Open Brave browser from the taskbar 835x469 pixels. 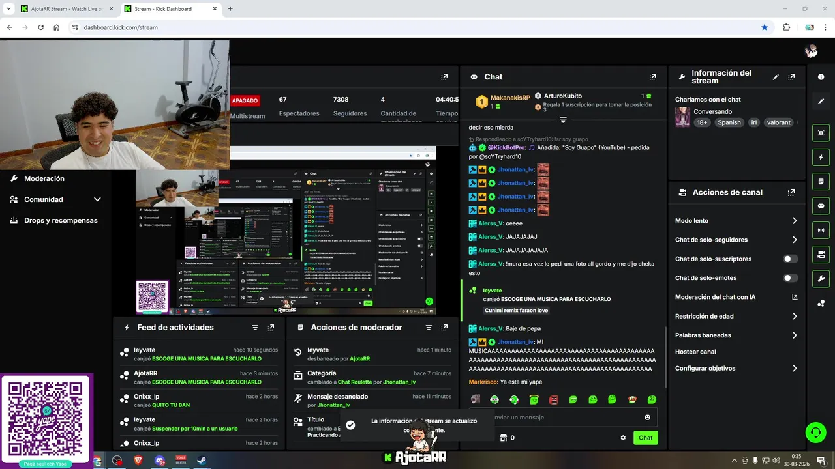(x=138, y=461)
